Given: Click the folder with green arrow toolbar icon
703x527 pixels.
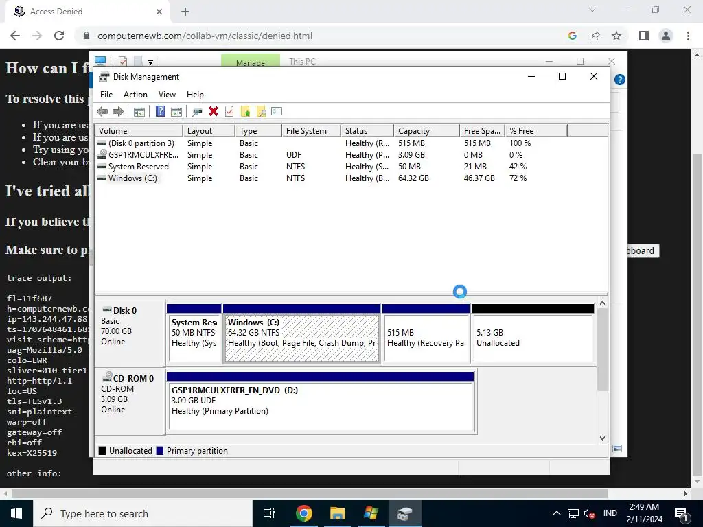Looking at the screenshot, I should pyautogui.click(x=245, y=112).
